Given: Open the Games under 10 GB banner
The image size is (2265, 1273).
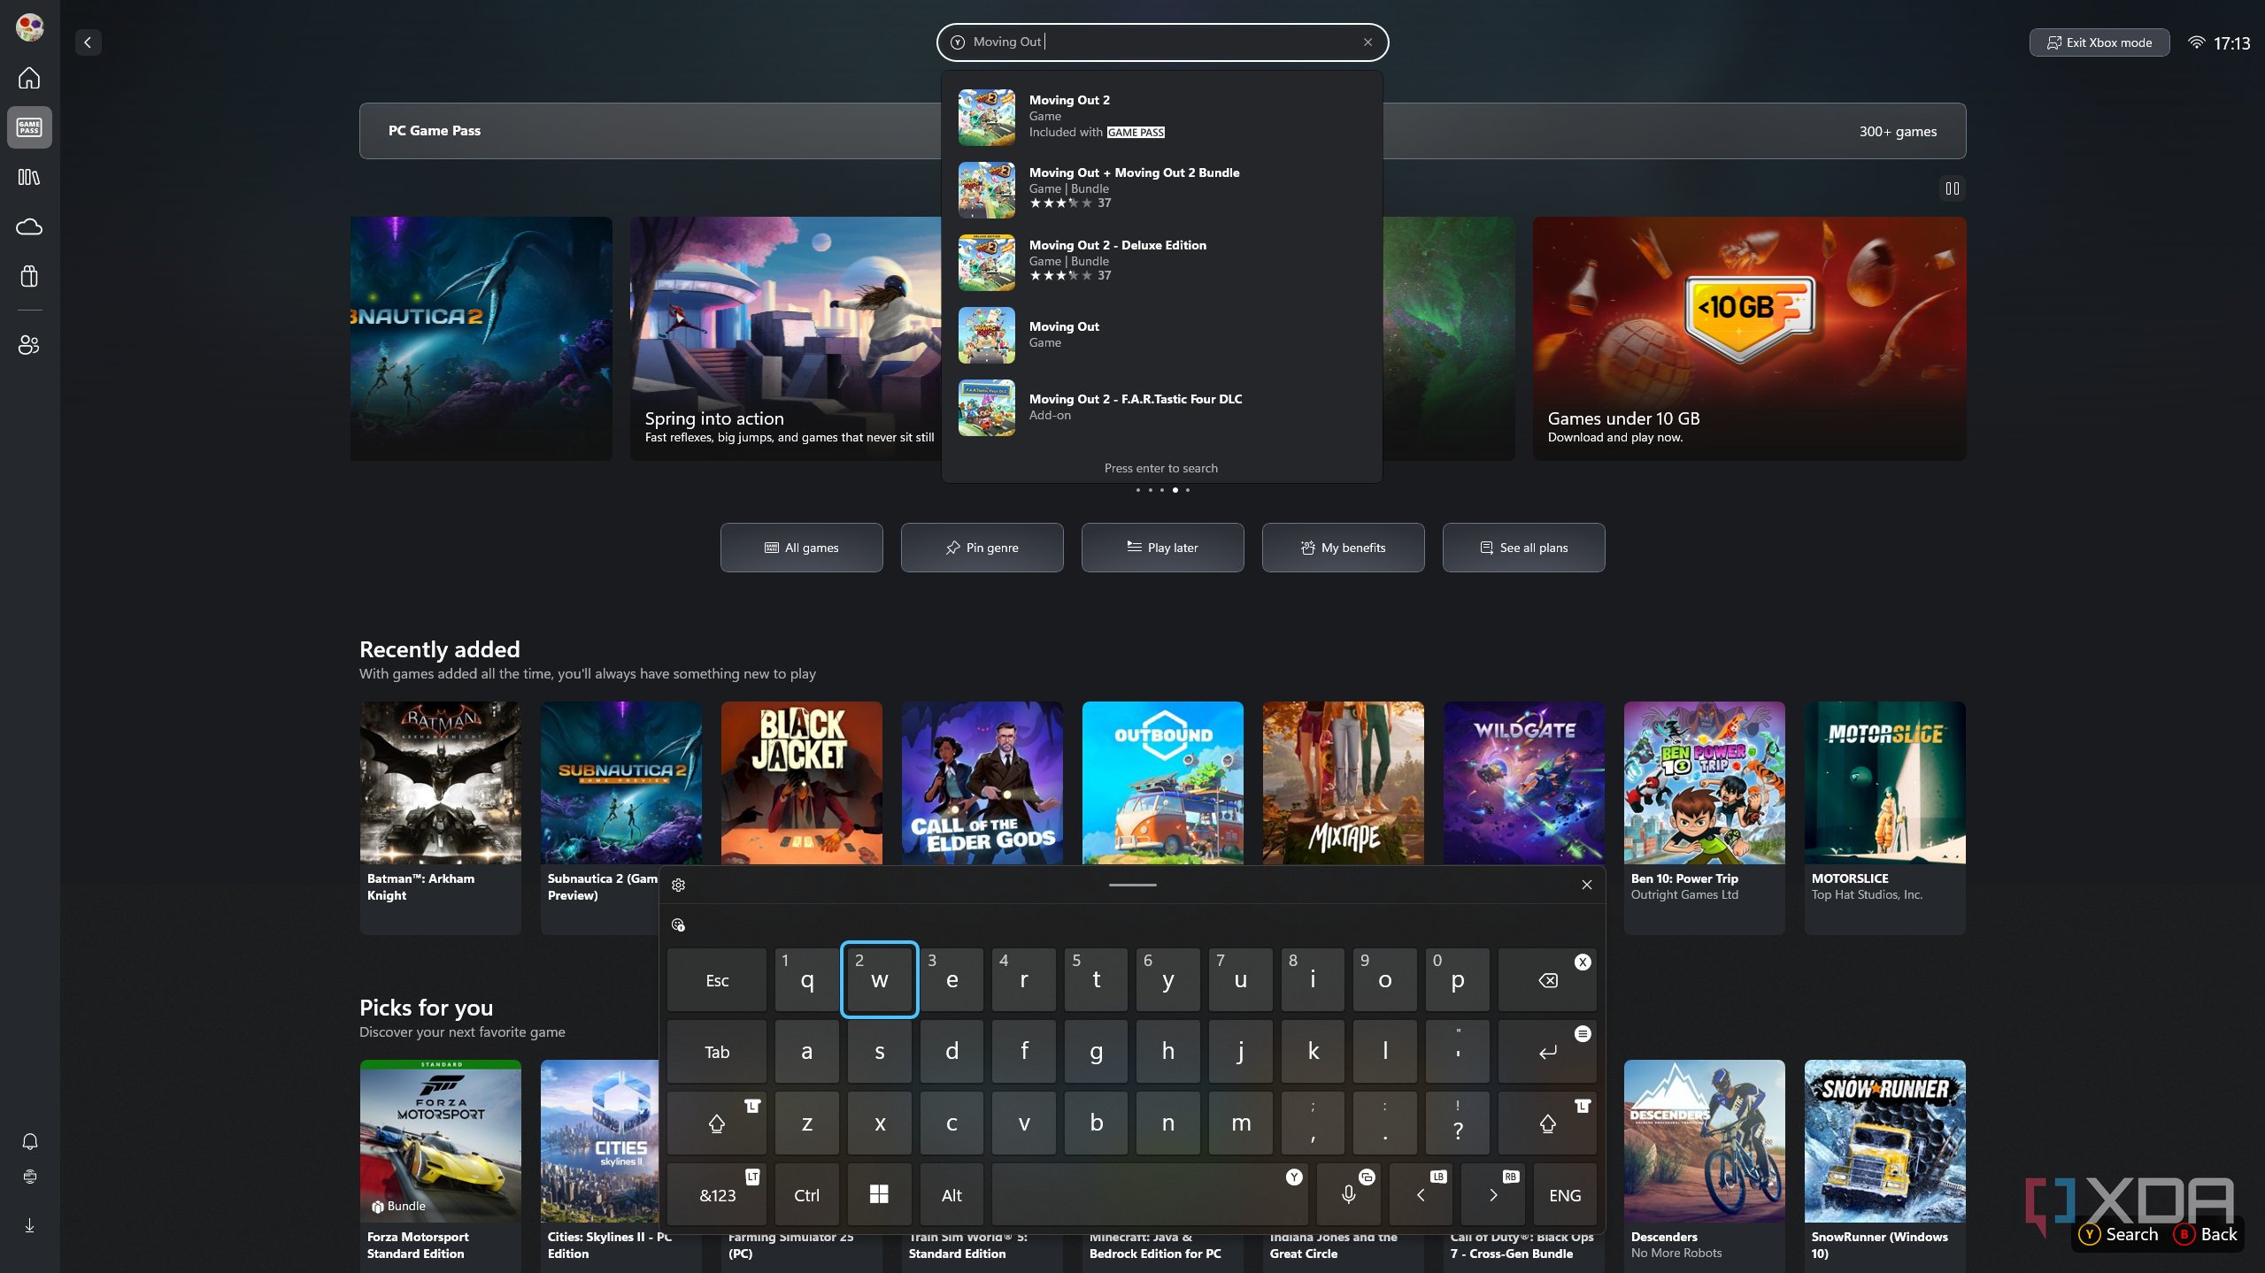Looking at the screenshot, I should (1749, 338).
